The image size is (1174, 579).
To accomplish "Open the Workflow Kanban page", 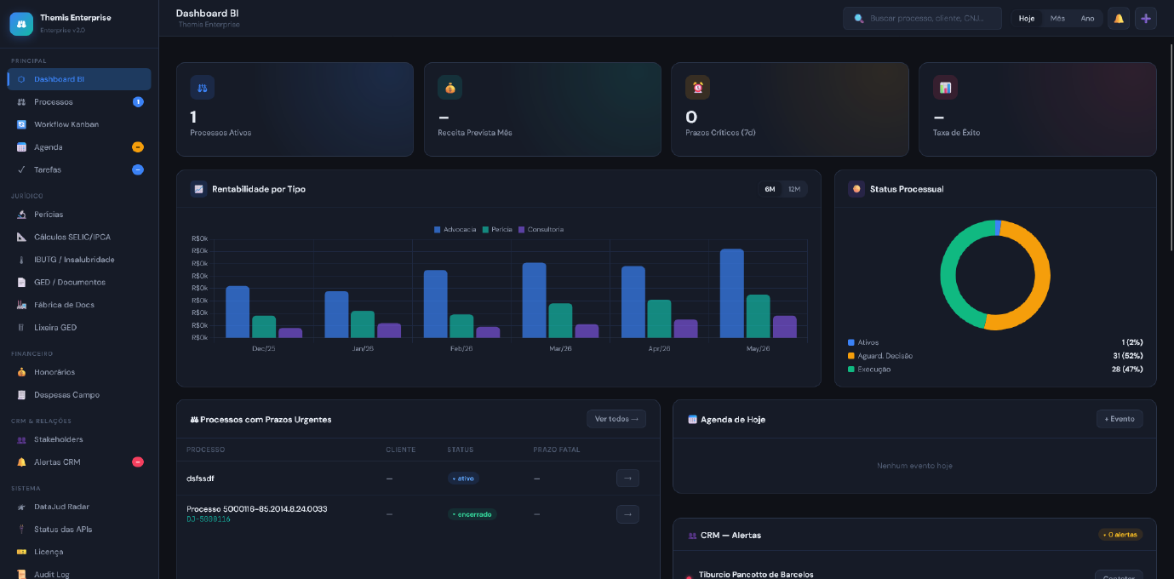I will [x=79, y=124].
